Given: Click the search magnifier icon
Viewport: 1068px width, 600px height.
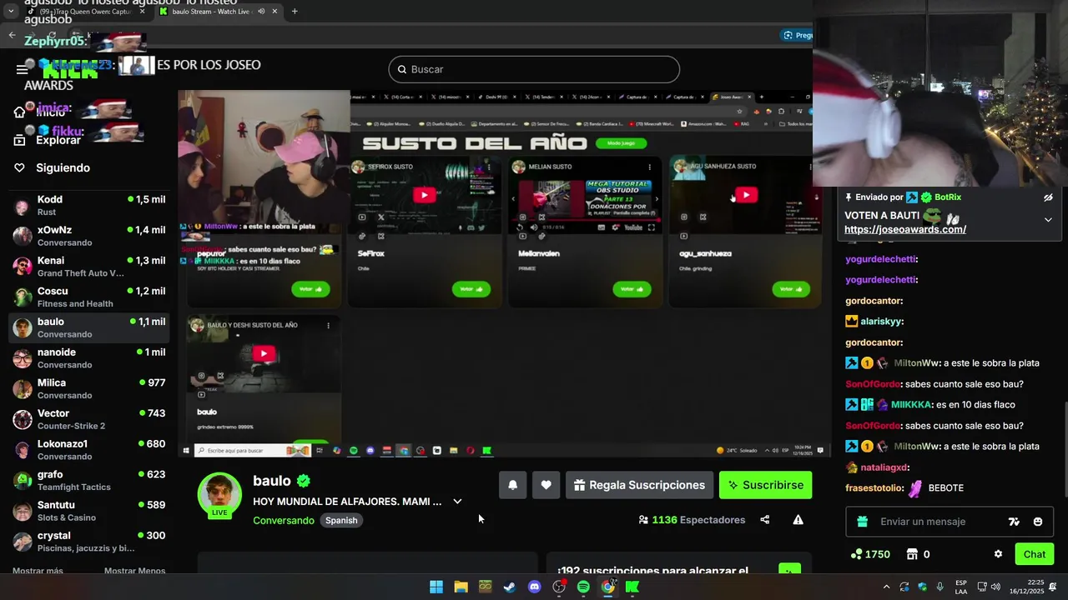Looking at the screenshot, I should (401, 69).
